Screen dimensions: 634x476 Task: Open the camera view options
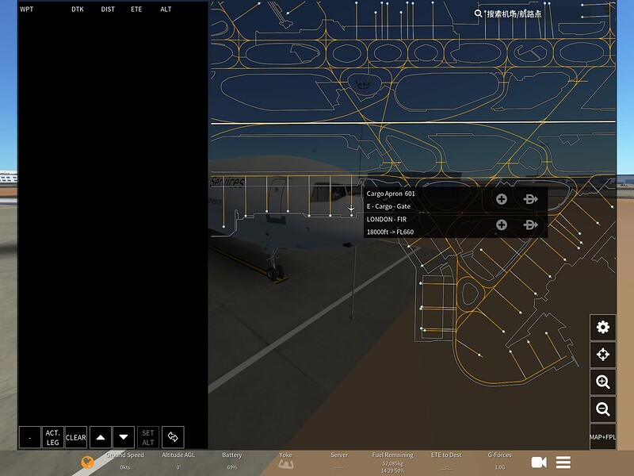click(539, 463)
